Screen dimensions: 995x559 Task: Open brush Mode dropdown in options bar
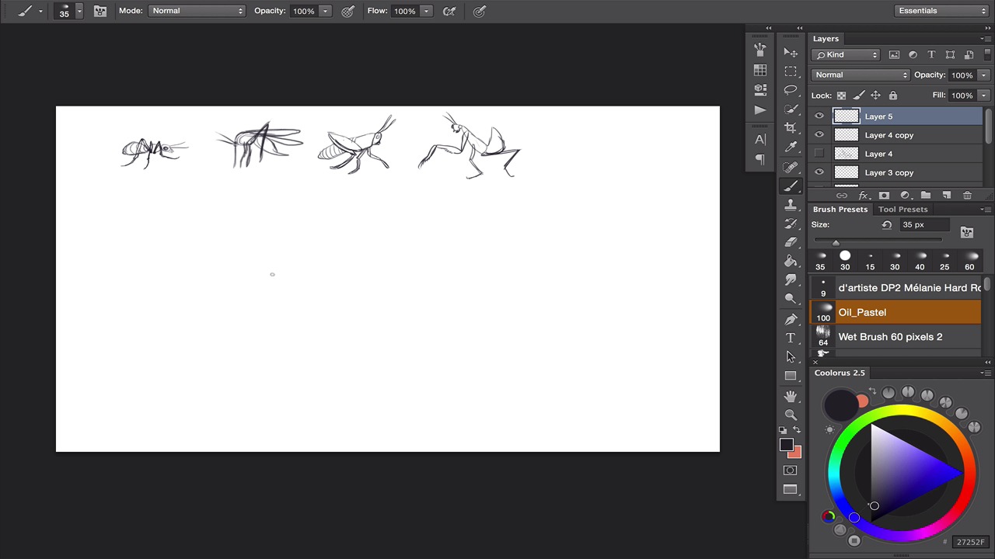[197, 11]
